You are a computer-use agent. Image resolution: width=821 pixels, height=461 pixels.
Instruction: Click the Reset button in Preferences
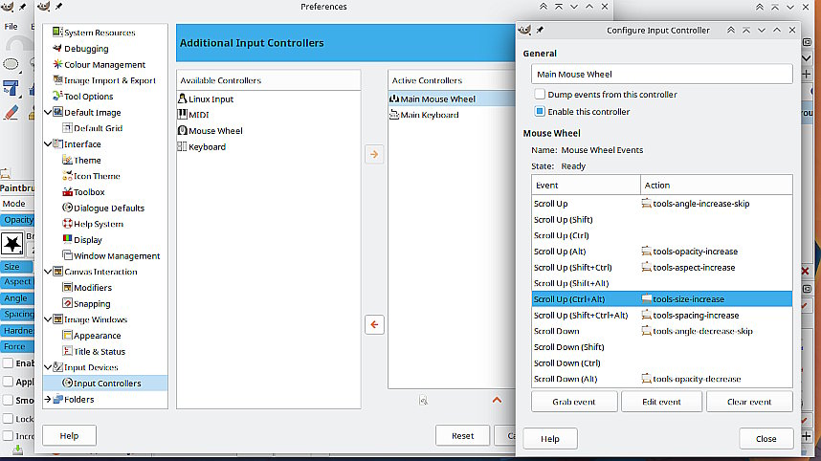point(462,435)
